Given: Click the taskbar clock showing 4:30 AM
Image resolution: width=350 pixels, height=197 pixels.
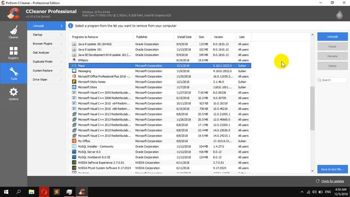Looking at the screenshot, I should pyautogui.click(x=341, y=192).
